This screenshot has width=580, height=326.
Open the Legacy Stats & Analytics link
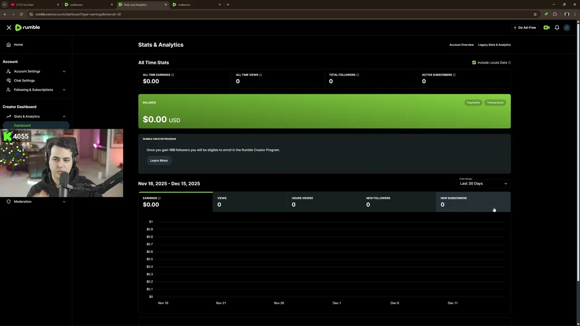pyautogui.click(x=494, y=45)
